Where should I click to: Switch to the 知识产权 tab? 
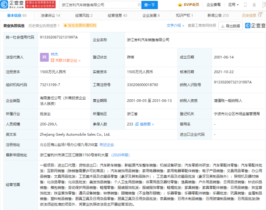[x=184, y=15]
